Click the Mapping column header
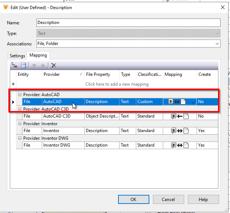230x213 pixels. click(x=180, y=74)
